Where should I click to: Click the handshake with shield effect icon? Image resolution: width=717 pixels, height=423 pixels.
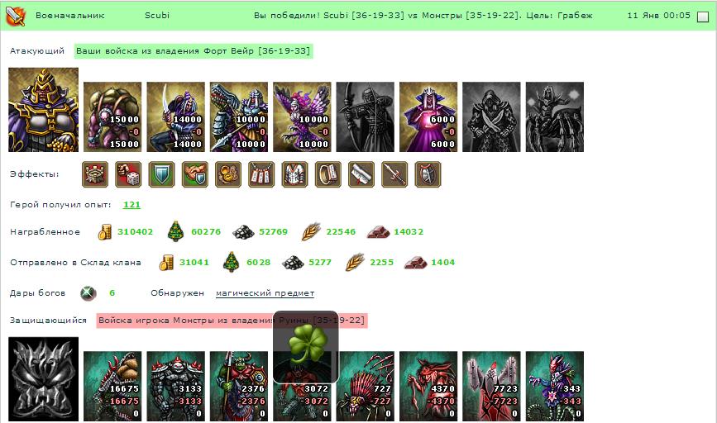click(x=195, y=174)
